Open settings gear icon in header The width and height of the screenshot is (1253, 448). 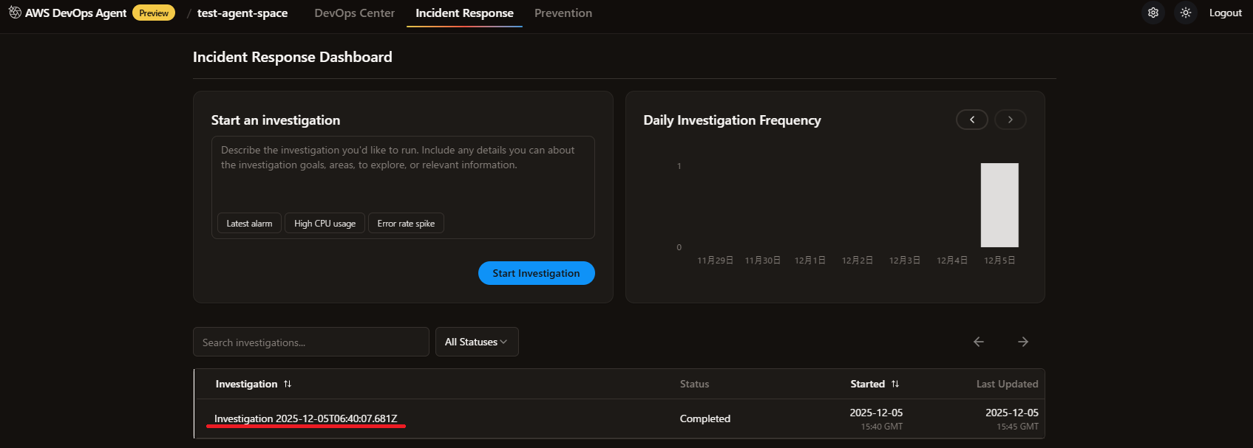[x=1152, y=13]
